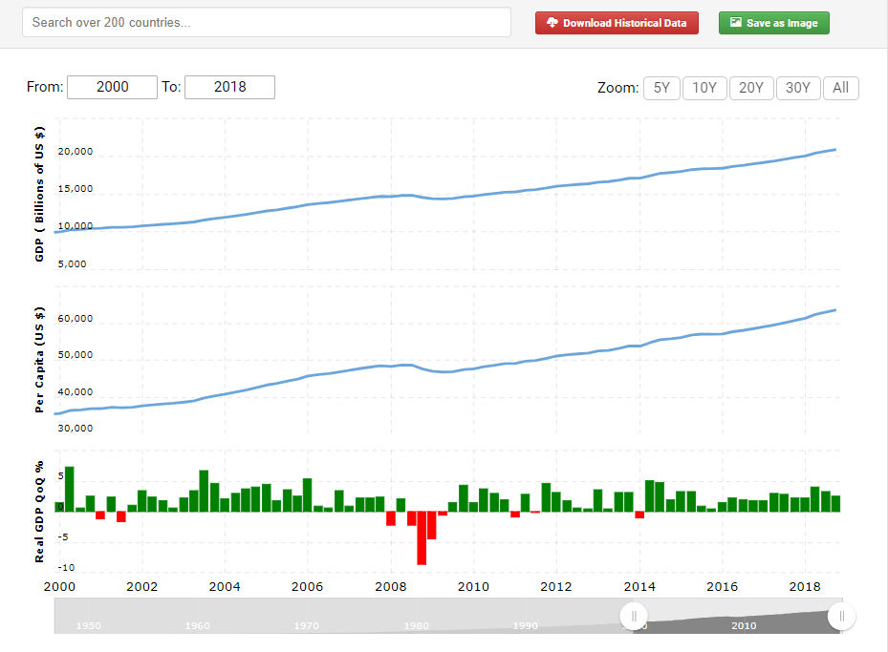Click the red Real GDP bar at 2014
The height and width of the screenshot is (652, 888).
pyautogui.click(x=639, y=515)
